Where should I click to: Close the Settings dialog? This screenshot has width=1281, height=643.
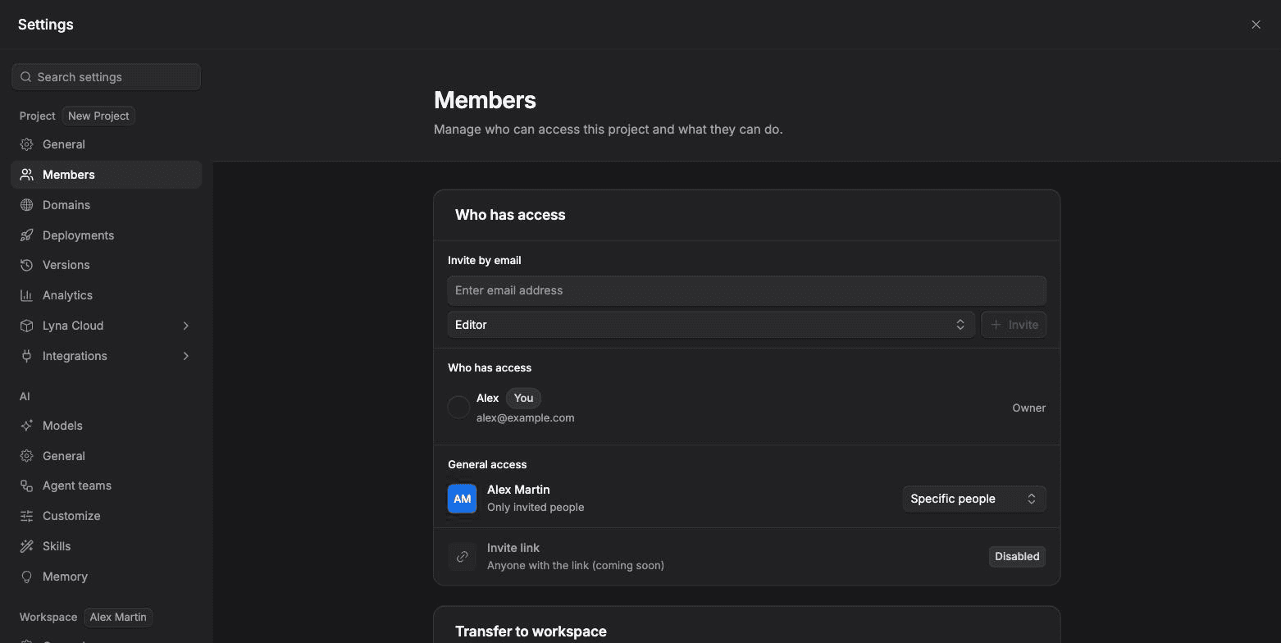pyautogui.click(x=1256, y=25)
